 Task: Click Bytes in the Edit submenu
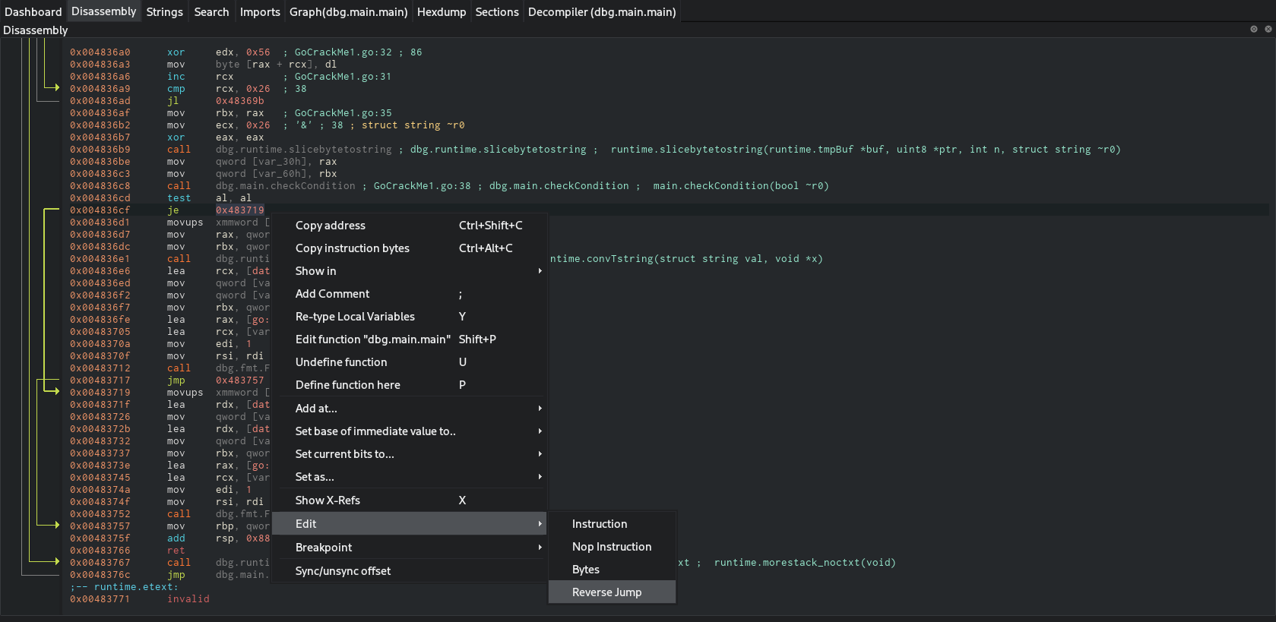point(585,570)
